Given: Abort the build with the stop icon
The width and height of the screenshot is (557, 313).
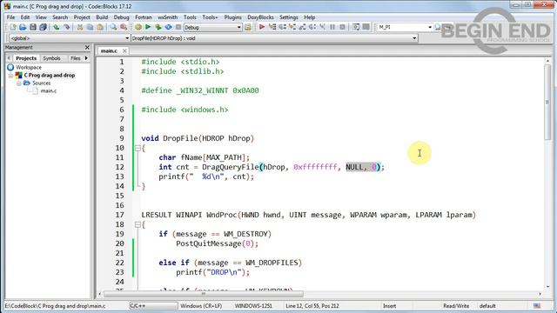Looking at the screenshot, I should (x=178, y=27).
